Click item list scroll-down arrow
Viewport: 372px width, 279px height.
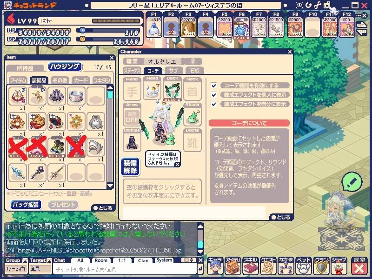[110, 186]
